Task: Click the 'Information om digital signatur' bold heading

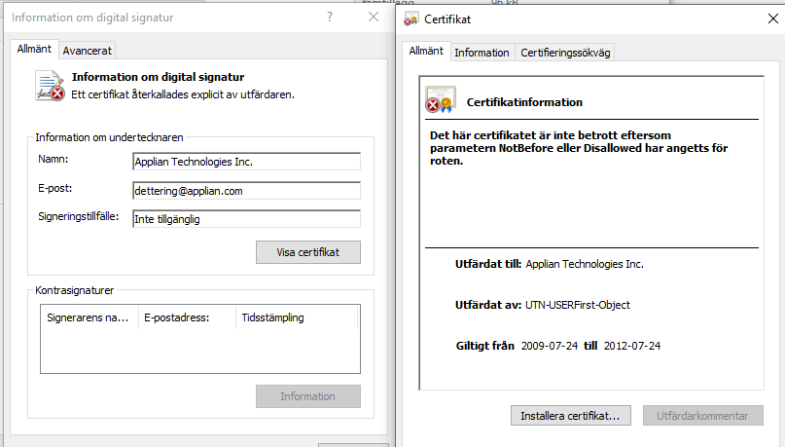Action: pyautogui.click(x=159, y=77)
